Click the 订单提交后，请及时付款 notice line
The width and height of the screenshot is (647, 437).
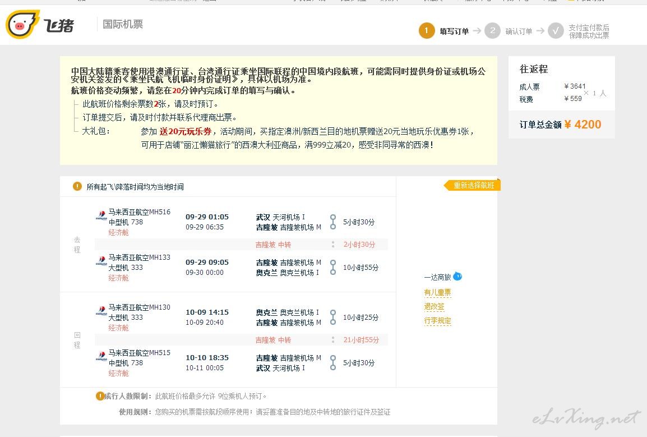point(160,118)
